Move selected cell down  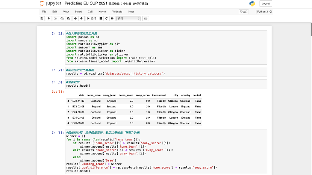(82, 18)
